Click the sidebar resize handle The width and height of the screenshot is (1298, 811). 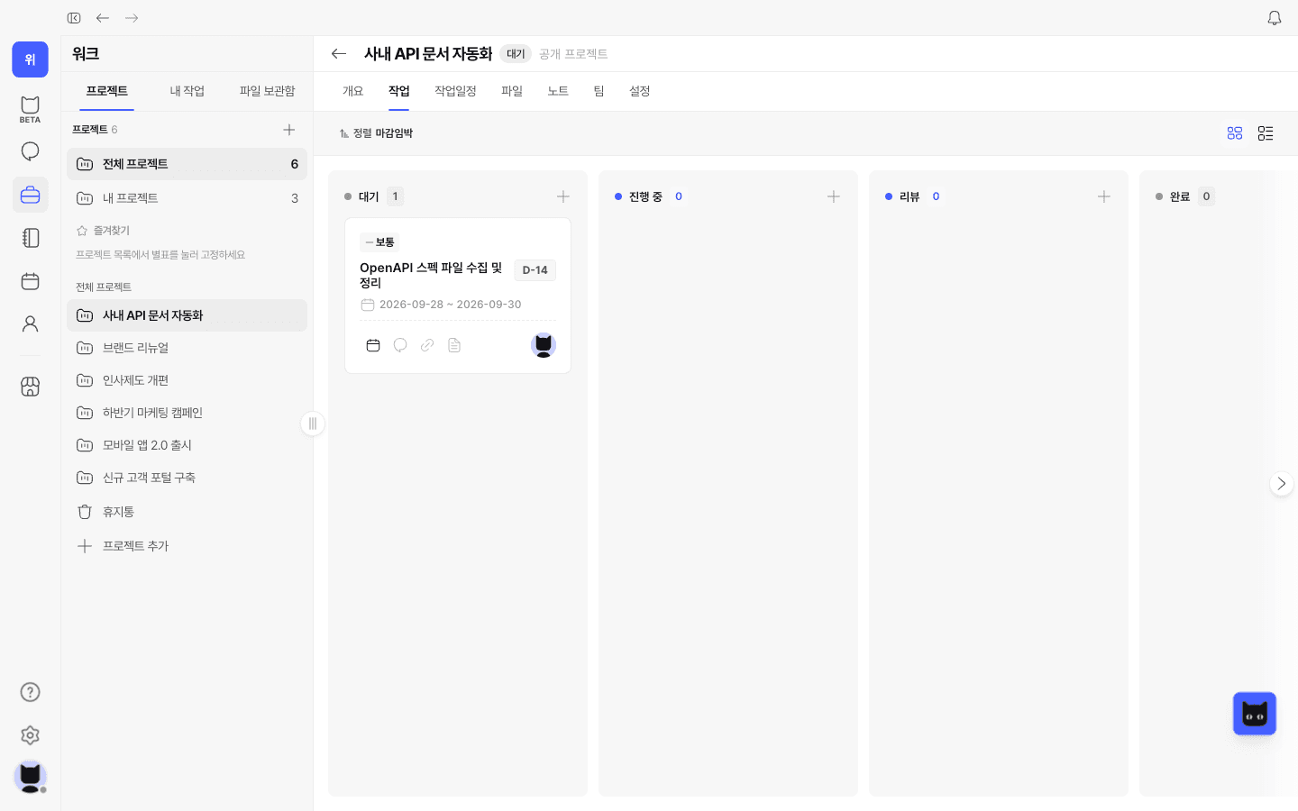(312, 424)
